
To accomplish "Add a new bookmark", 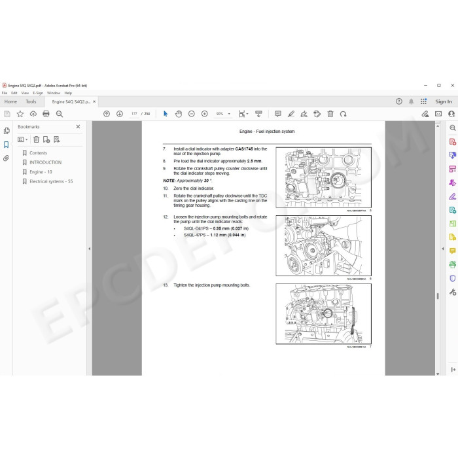I will point(46,139).
